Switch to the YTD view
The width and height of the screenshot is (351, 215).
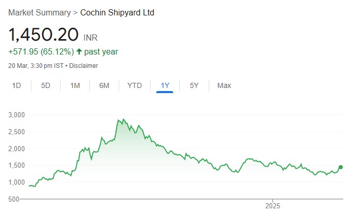point(135,85)
